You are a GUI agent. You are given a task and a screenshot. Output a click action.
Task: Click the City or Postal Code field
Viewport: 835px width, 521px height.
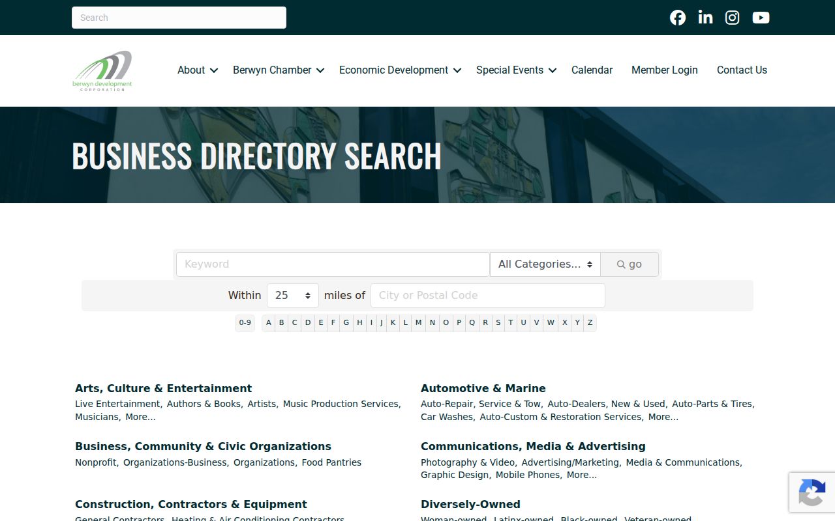[488, 296]
